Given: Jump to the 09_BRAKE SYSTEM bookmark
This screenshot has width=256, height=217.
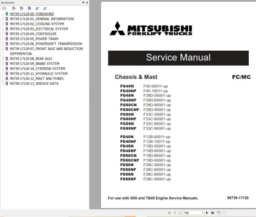Looking at the screenshot, I should point(35,64).
